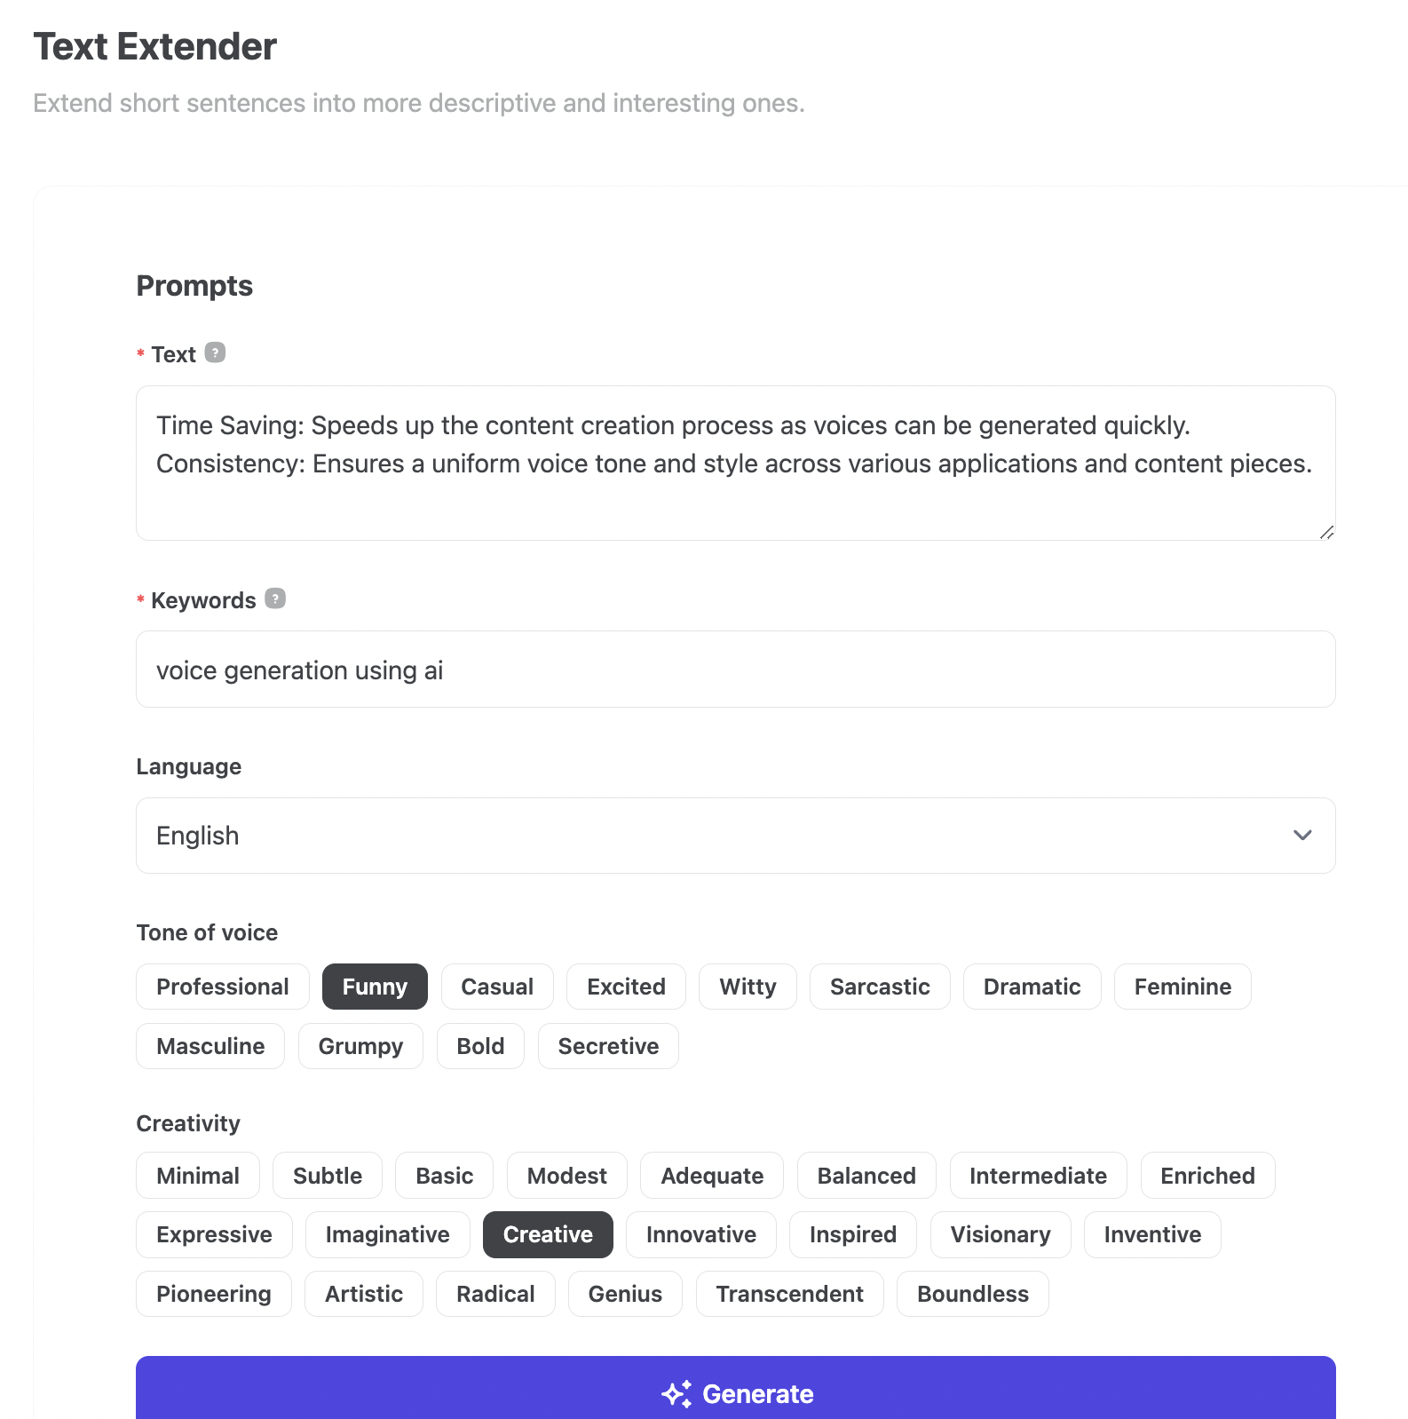Choose the Sarcastic tone of voice
The width and height of the screenshot is (1408, 1419).
[x=879, y=987]
